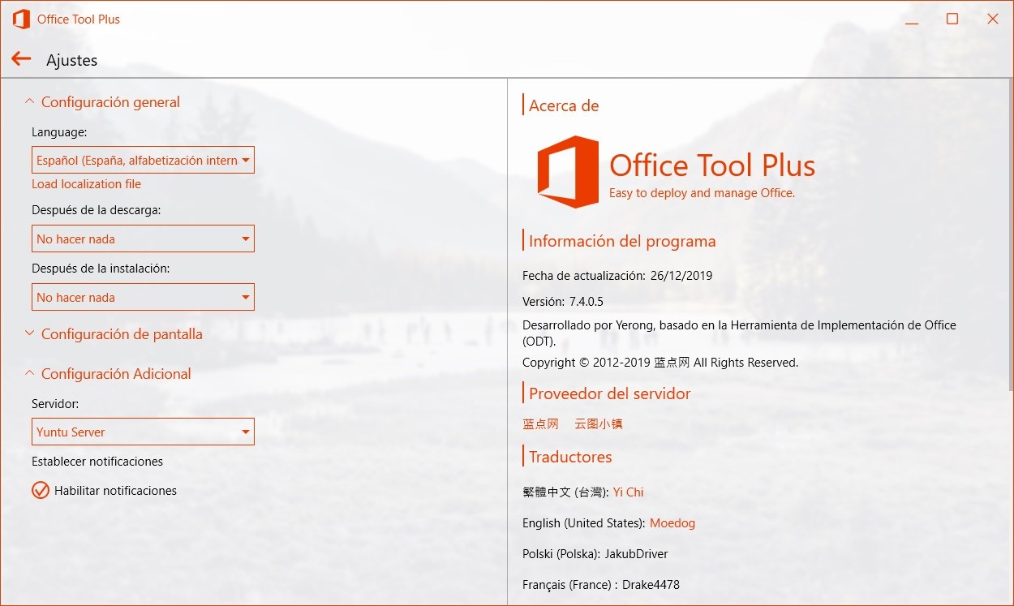This screenshot has width=1014, height=606.
Task: Click the Establecer notificaciones label
Action: pyautogui.click(x=97, y=462)
